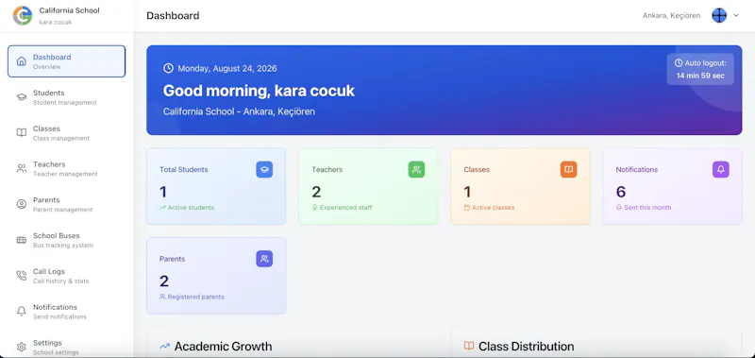
Task: Click the Parents user circle sidebar icon
Action: (21, 204)
